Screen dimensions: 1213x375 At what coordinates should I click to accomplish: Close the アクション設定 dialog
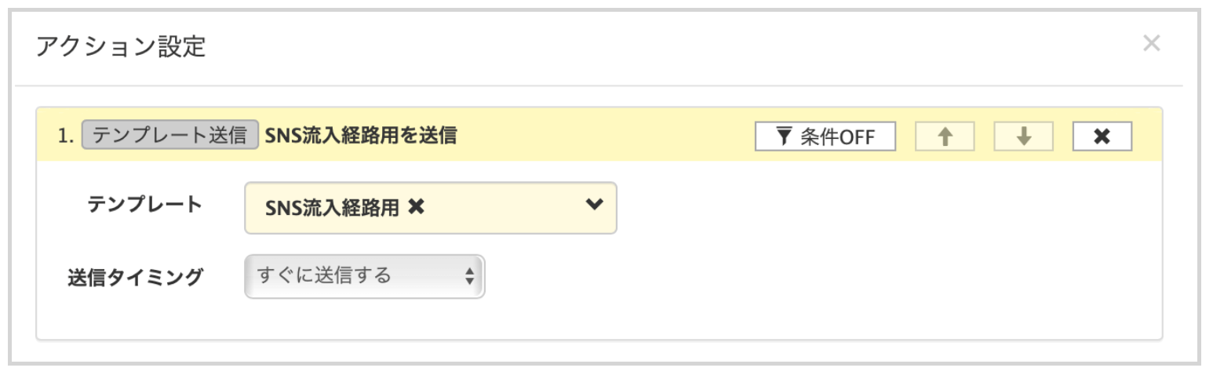[x=1151, y=44]
